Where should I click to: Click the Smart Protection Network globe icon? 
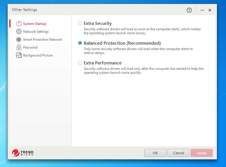(x=19, y=40)
